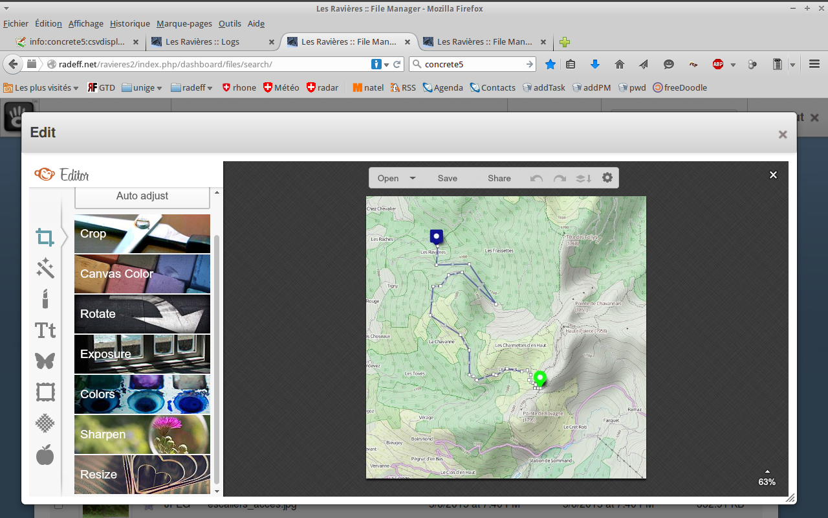Click the Rotate tool thumbnail
This screenshot has height=518, width=828.
[142, 314]
